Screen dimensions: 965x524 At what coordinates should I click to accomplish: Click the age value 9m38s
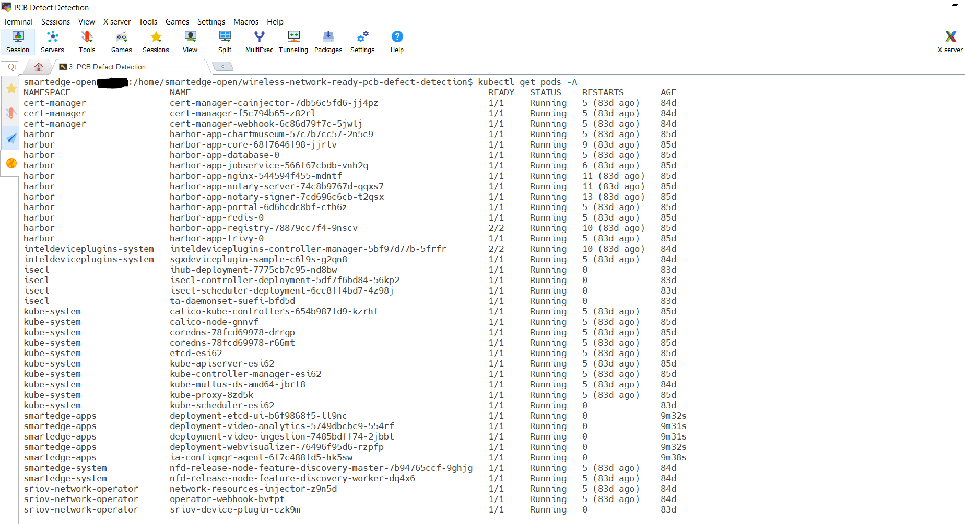click(x=674, y=457)
